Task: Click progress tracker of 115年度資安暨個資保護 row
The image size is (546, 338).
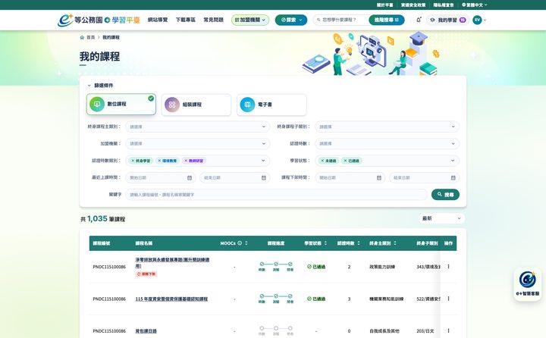Action: (x=276, y=299)
